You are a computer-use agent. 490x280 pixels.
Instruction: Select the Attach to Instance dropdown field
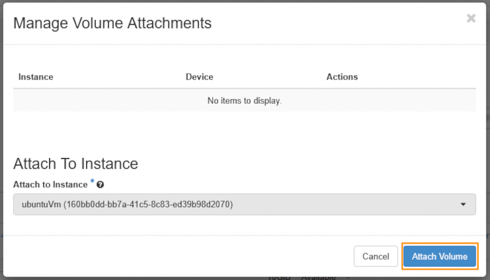(244, 204)
